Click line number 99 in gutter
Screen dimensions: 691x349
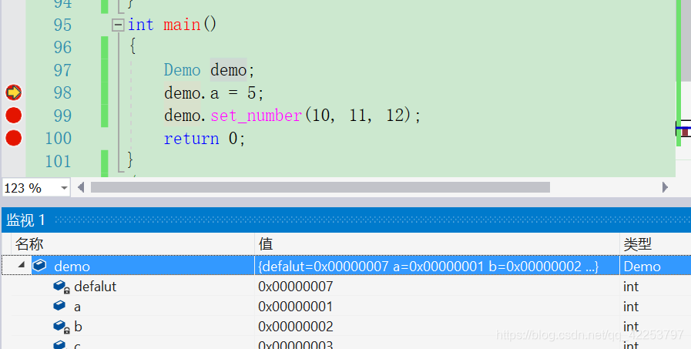tap(62, 116)
